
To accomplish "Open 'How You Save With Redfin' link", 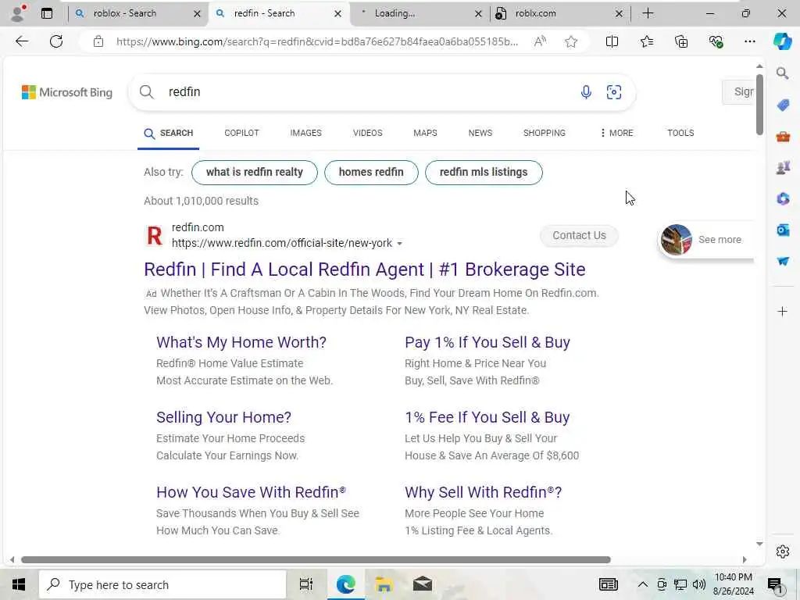I will 251,492.
